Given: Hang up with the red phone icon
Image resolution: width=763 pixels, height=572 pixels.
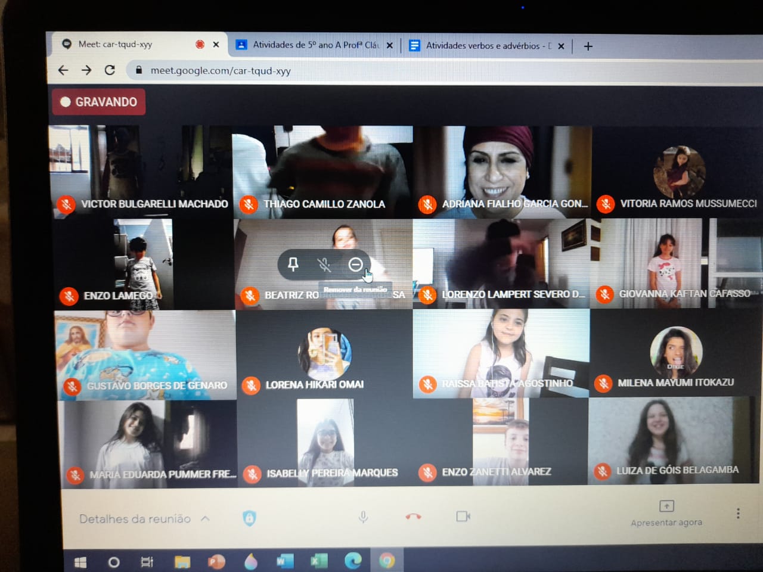Looking at the screenshot, I should 413,517.
